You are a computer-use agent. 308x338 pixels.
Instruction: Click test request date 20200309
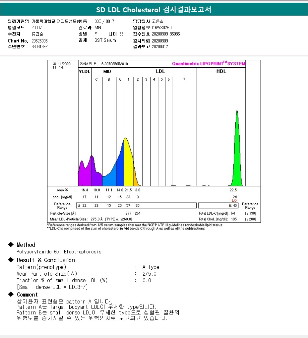160,41
